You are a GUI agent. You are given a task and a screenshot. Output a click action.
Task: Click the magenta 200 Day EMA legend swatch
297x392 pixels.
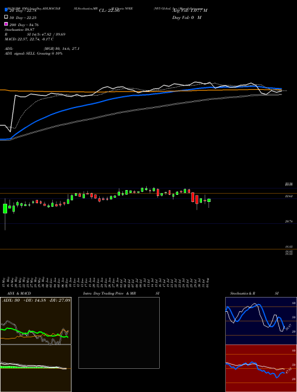[6, 24]
